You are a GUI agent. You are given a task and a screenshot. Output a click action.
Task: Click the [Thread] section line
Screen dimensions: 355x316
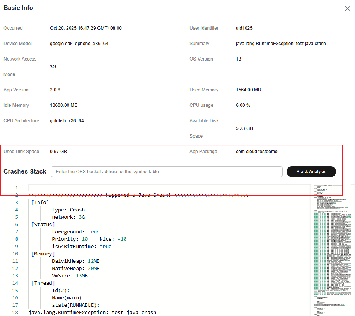click(x=43, y=283)
